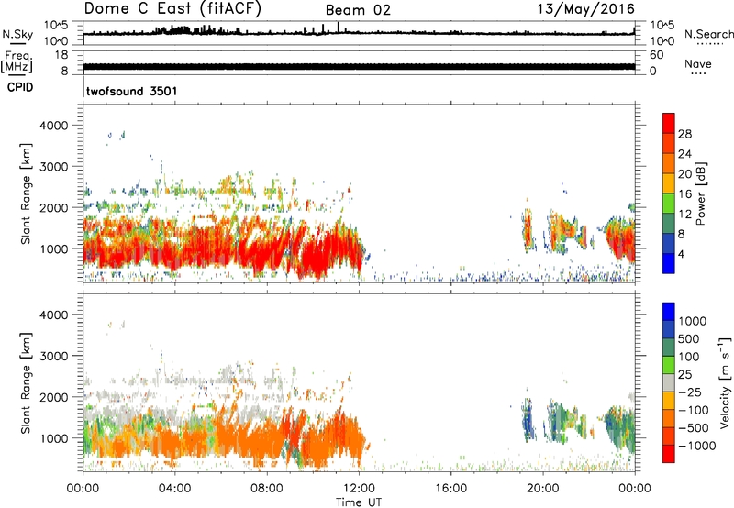Click the "Power [dB]" colorbar title
This screenshot has height=508, width=734.
(x=701, y=193)
